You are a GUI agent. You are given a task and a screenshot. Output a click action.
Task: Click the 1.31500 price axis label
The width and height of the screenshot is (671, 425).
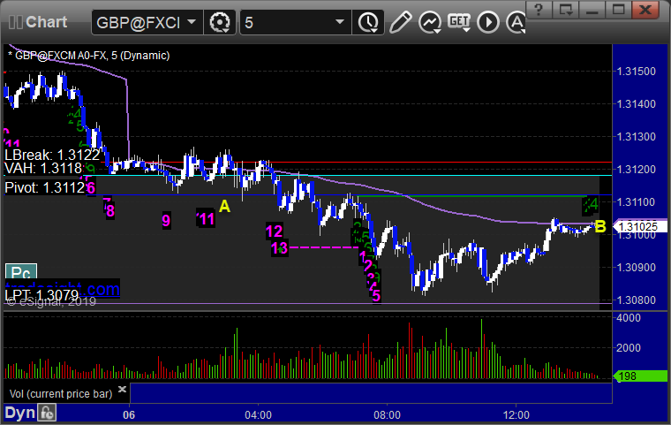coord(637,72)
